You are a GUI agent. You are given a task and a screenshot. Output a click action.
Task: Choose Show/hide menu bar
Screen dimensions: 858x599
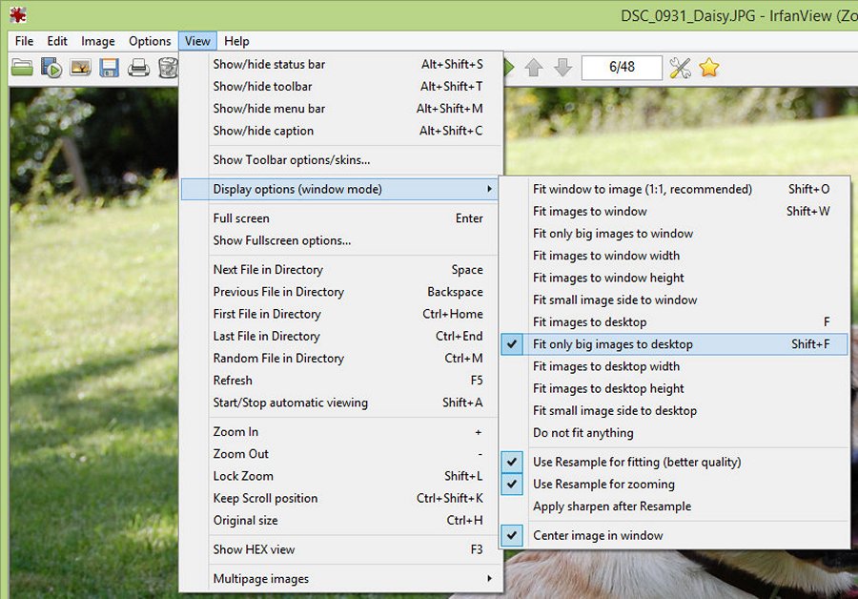click(339, 109)
